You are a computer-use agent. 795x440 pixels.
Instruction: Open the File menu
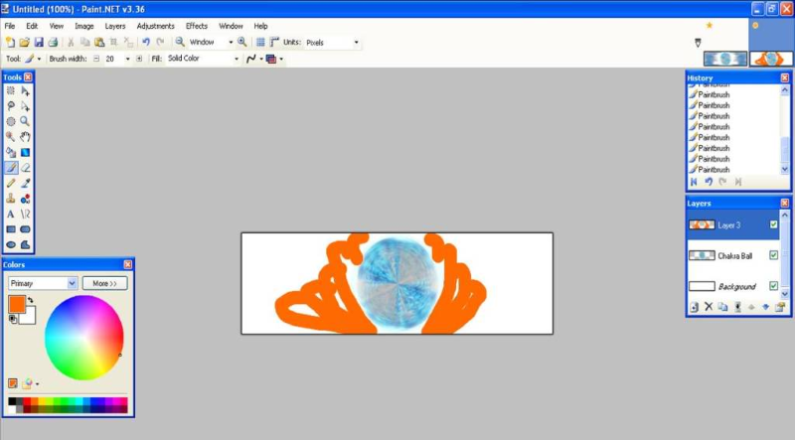coord(10,26)
